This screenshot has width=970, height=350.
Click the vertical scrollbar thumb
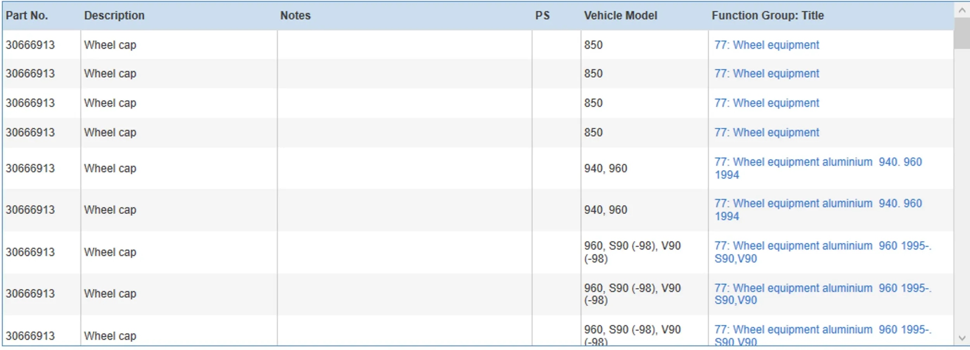pos(962,33)
